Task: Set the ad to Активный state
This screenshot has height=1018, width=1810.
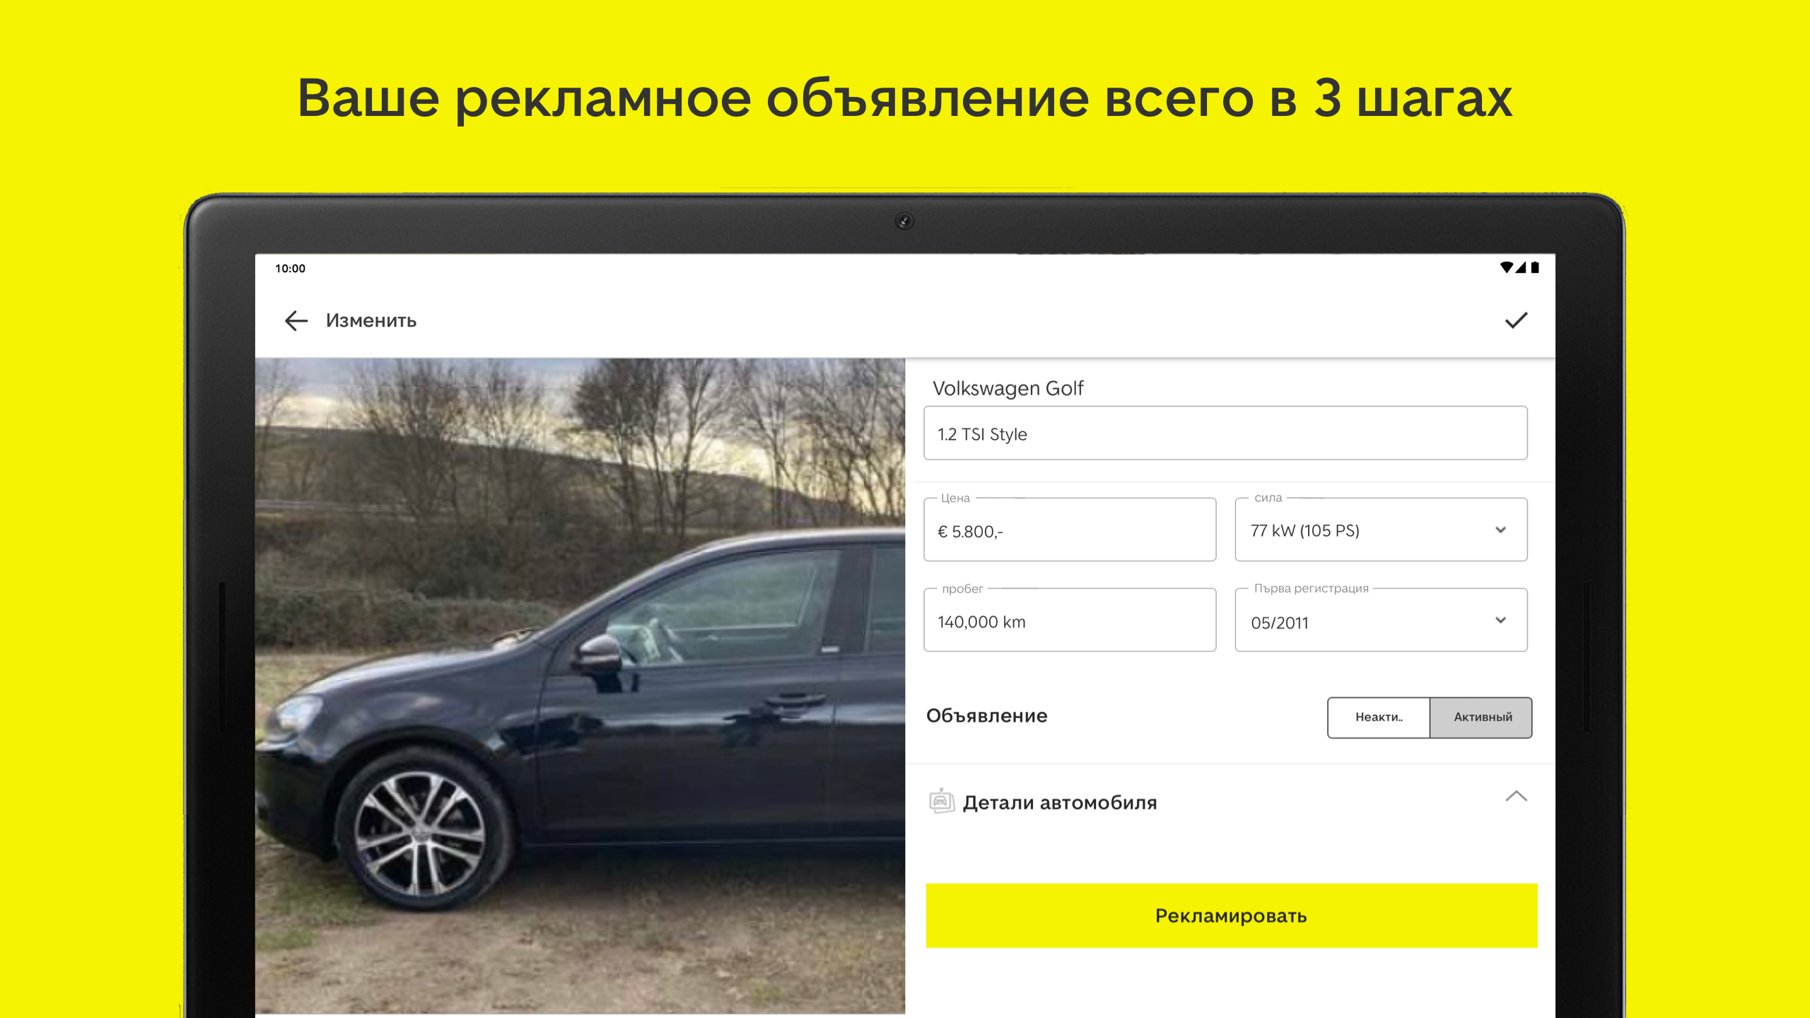Action: pos(1481,718)
